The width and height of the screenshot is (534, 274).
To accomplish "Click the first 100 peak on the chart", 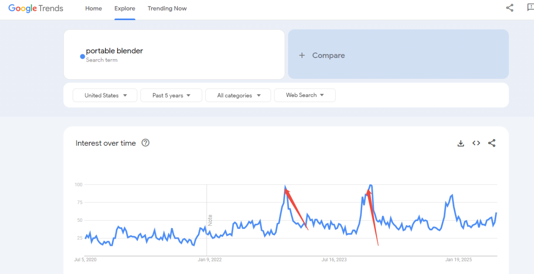I will [285, 187].
